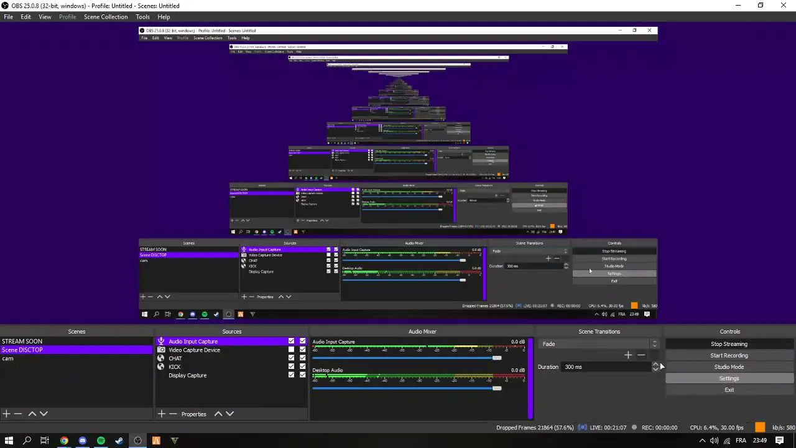
Task: Click the Duration 300 ms input field
Action: tap(606, 367)
